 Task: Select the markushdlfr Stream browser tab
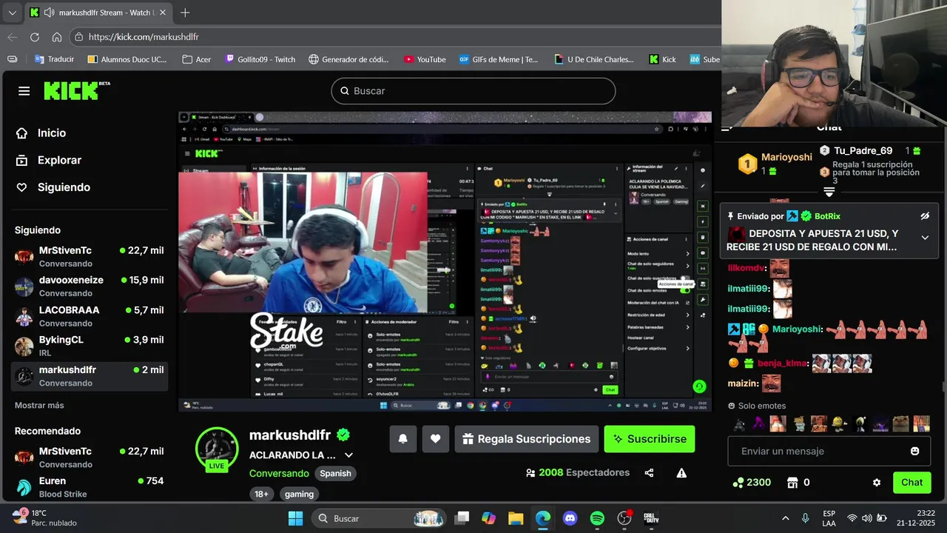coord(98,13)
